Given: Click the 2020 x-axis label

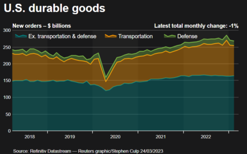Looking at the screenshot, I should (115, 137).
